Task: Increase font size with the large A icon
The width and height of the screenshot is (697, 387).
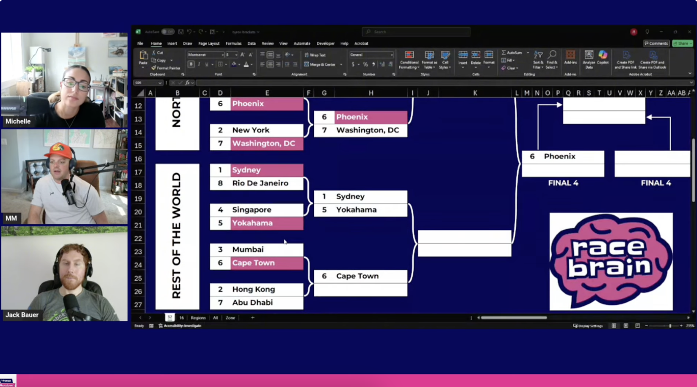Action: click(243, 55)
